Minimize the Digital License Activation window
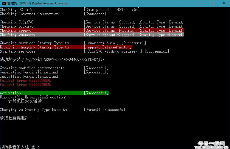The image size is (230, 149). point(200,3)
